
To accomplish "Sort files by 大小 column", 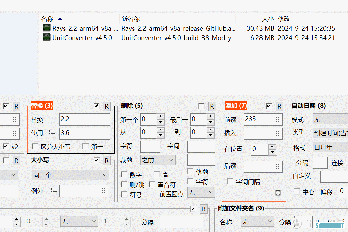I will coord(268,19).
